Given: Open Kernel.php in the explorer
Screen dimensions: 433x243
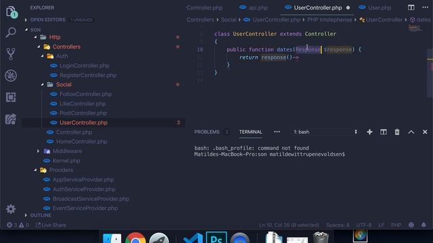Looking at the screenshot, I should 66,161.
